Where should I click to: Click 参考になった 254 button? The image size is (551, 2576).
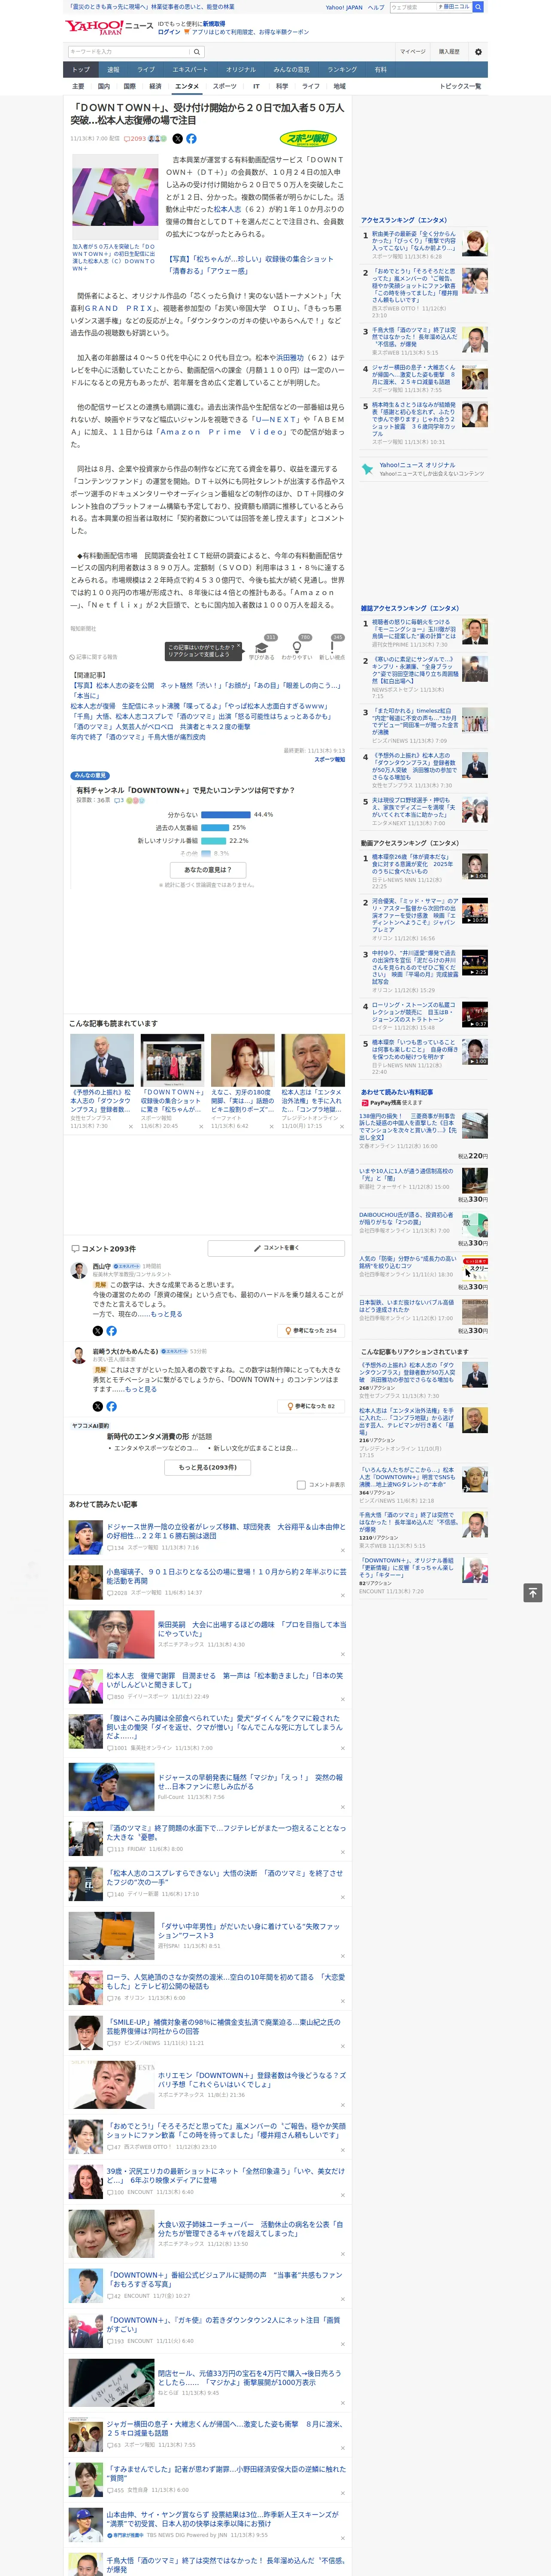[x=311, y=1331]
